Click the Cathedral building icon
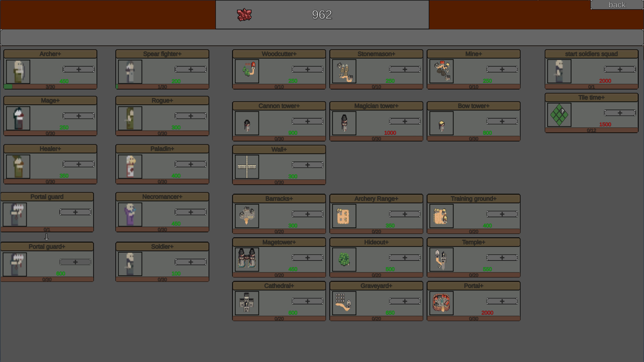This screenshot has width=644, height=362. [247, 303]
